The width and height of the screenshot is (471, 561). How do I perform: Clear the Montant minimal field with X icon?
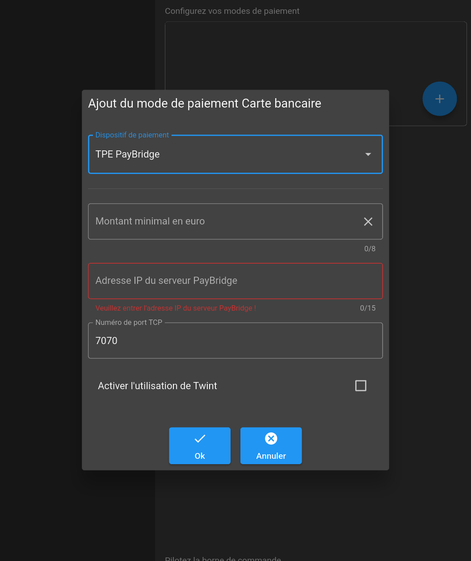point(368,221)
